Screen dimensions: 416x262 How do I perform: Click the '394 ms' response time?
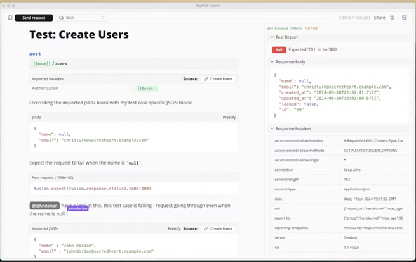[297, 28]
